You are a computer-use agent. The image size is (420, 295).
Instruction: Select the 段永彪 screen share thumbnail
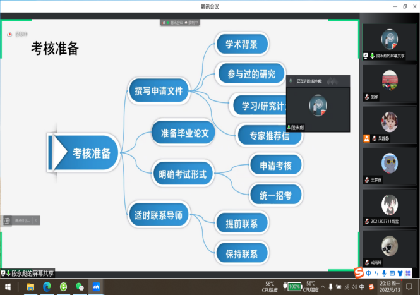[x=390, y=39]
